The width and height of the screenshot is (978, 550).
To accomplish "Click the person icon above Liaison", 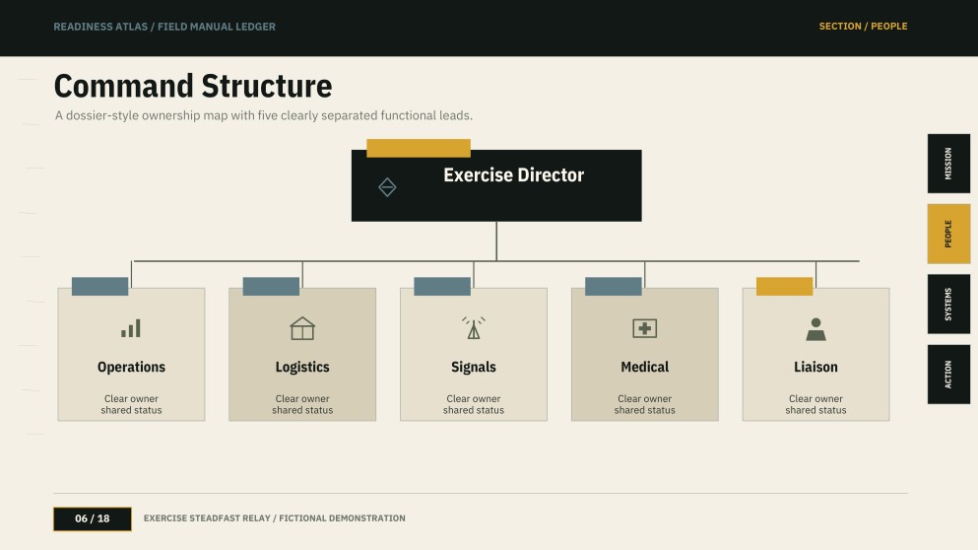I will (x=815, y=329).
